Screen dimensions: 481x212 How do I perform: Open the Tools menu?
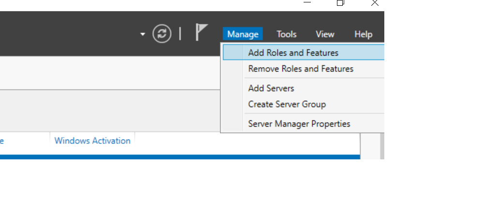286,34
